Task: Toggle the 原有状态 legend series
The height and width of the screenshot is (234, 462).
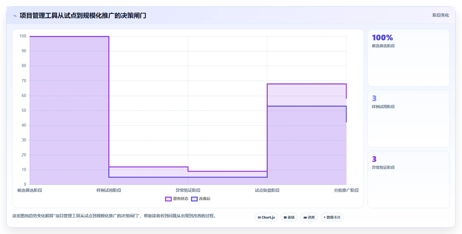Action: pyautogui.click(x=177, y=199)
